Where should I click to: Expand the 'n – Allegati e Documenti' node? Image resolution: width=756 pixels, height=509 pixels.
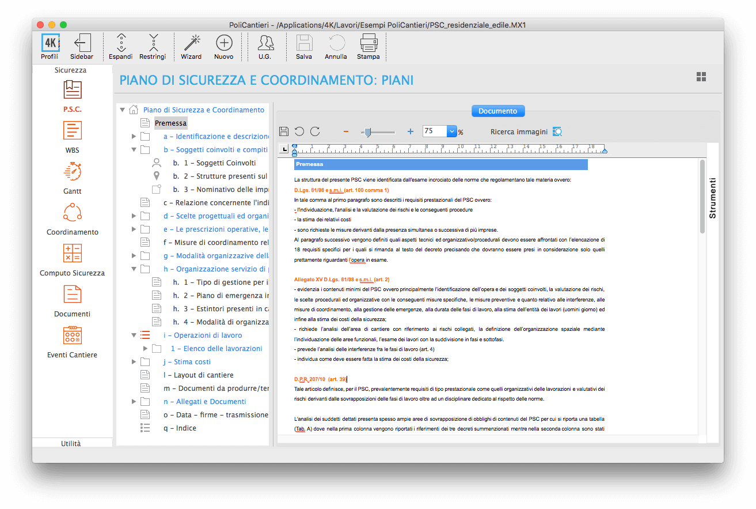[x=134, y=402]
